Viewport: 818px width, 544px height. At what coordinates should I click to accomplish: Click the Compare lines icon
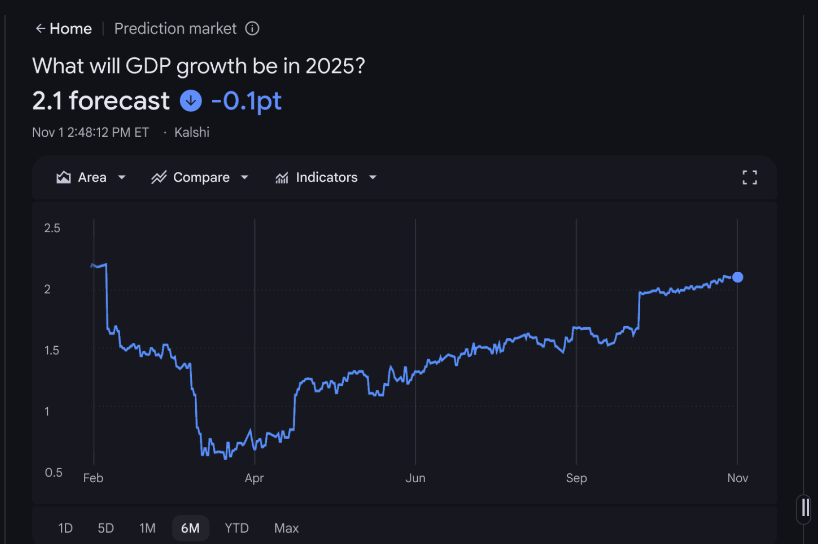click(x=158, y=177)
